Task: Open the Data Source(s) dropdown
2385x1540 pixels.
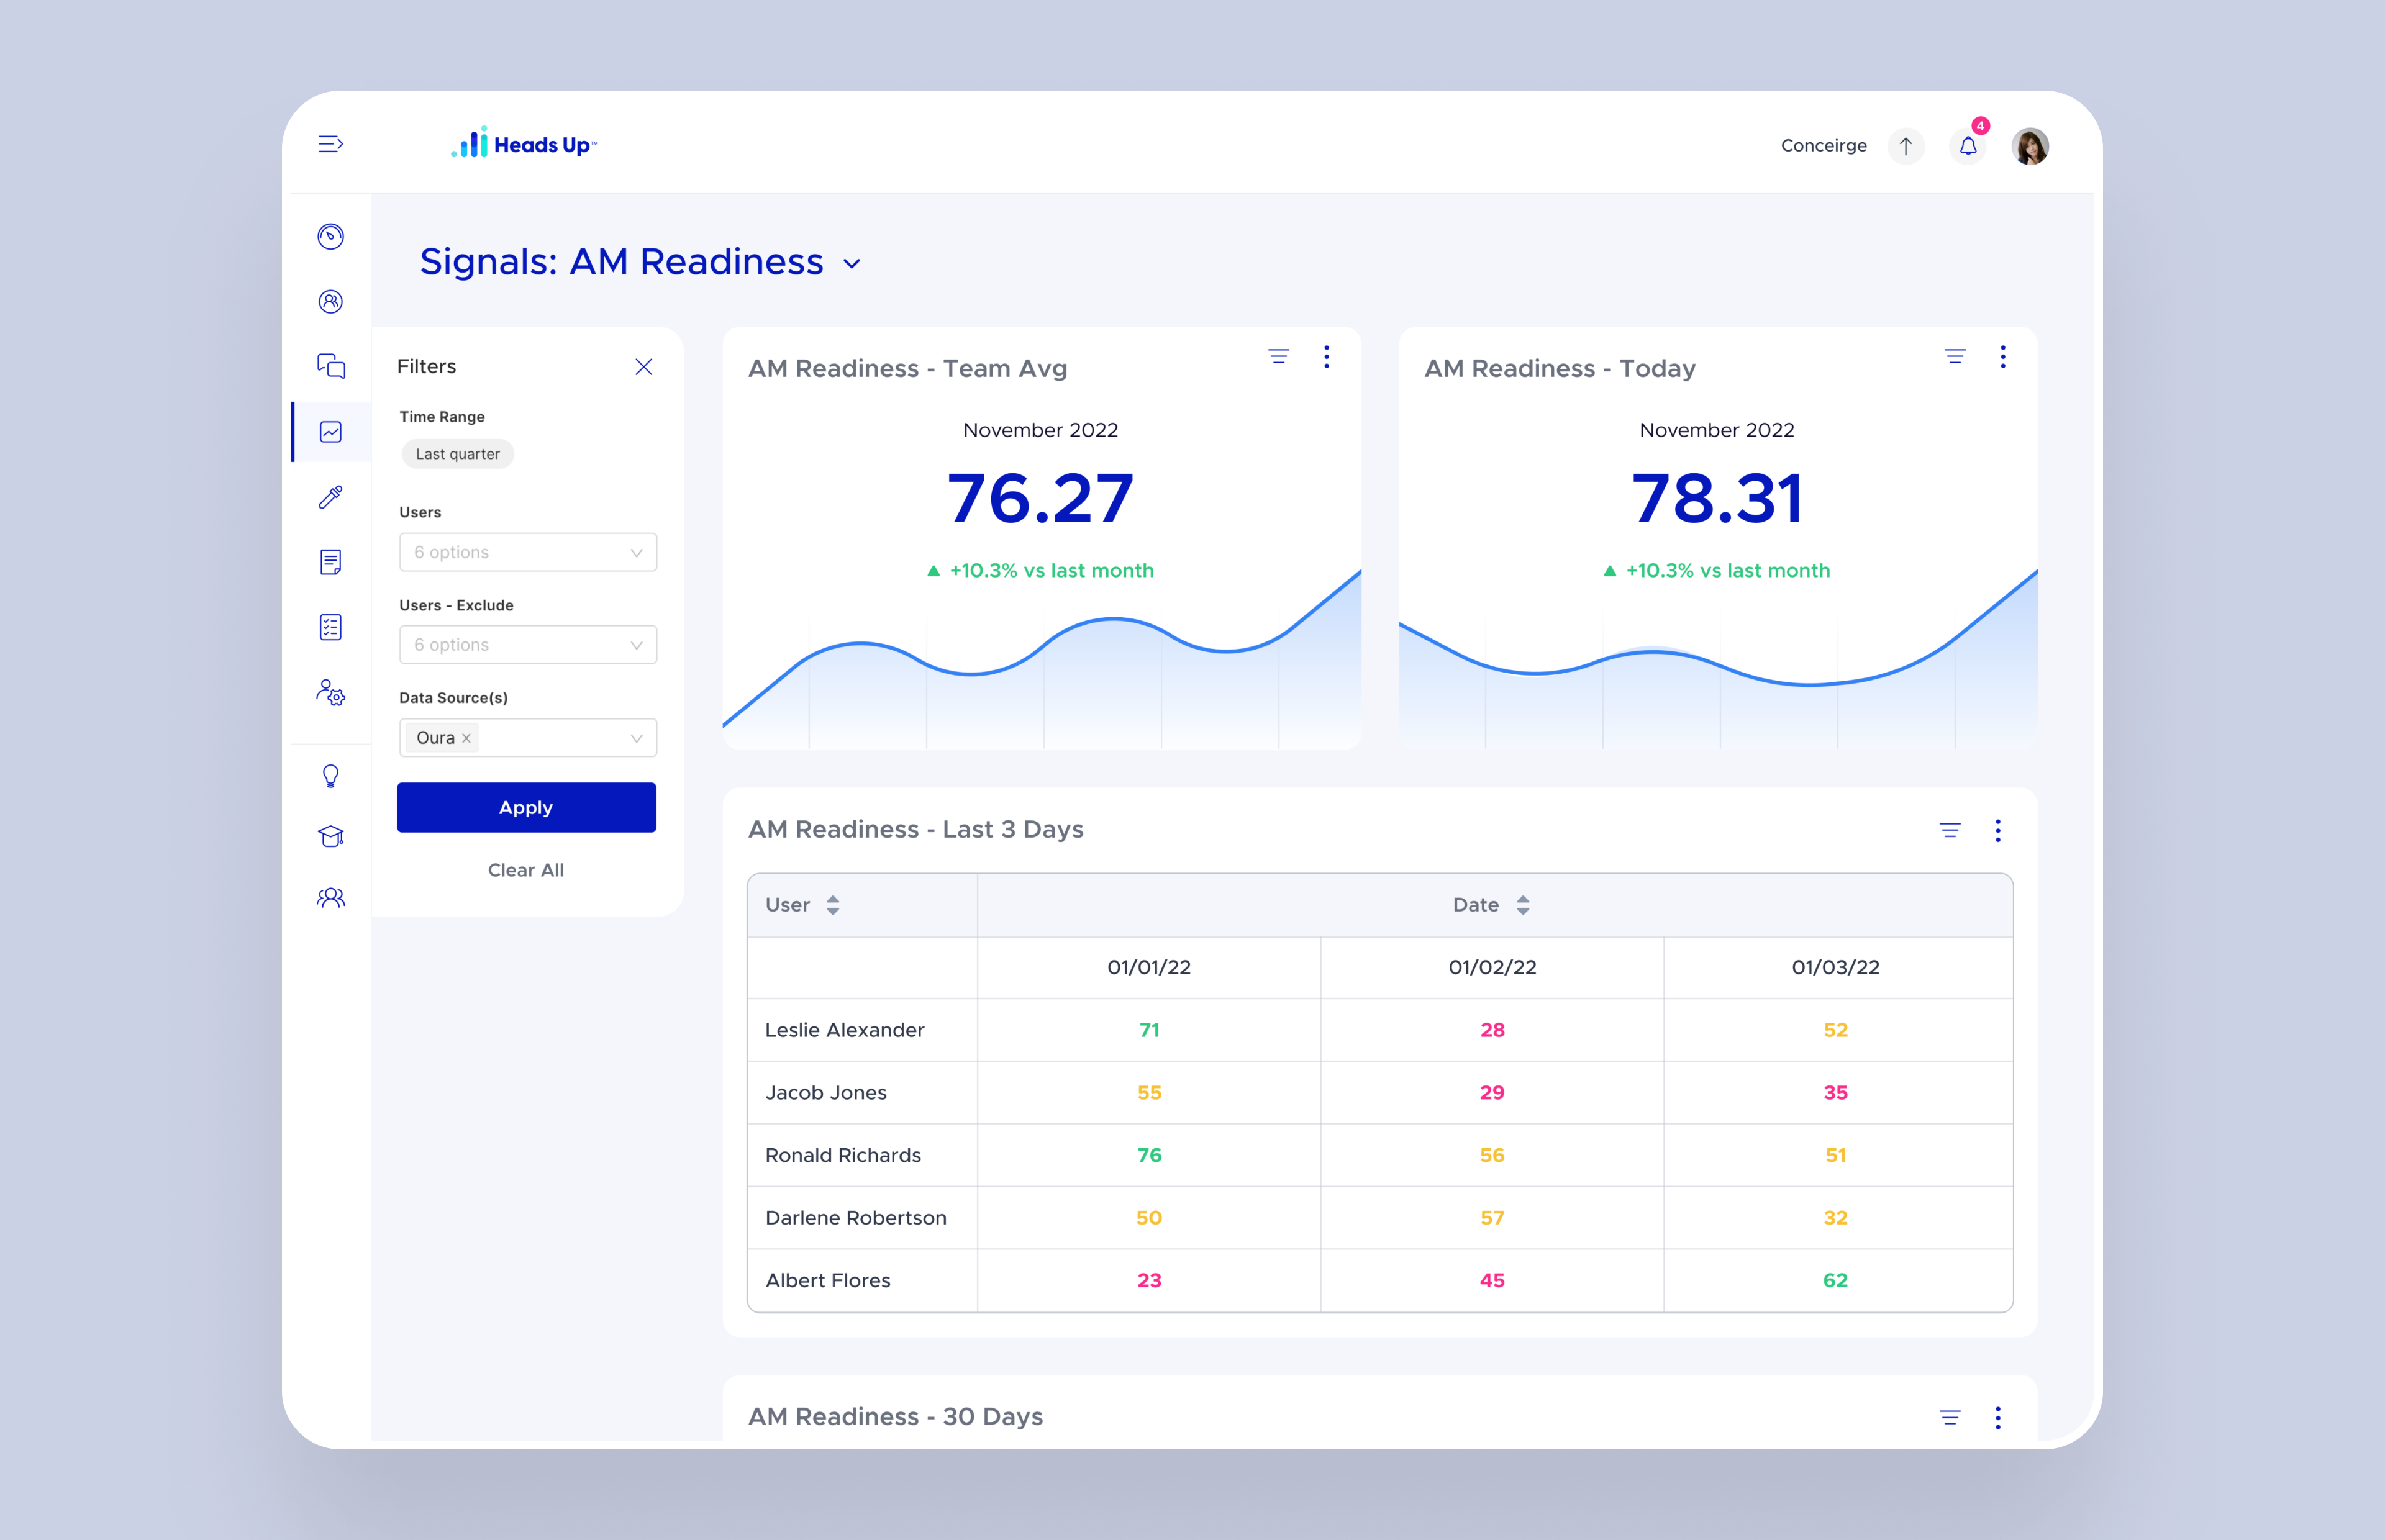Action: click(528, 738)
